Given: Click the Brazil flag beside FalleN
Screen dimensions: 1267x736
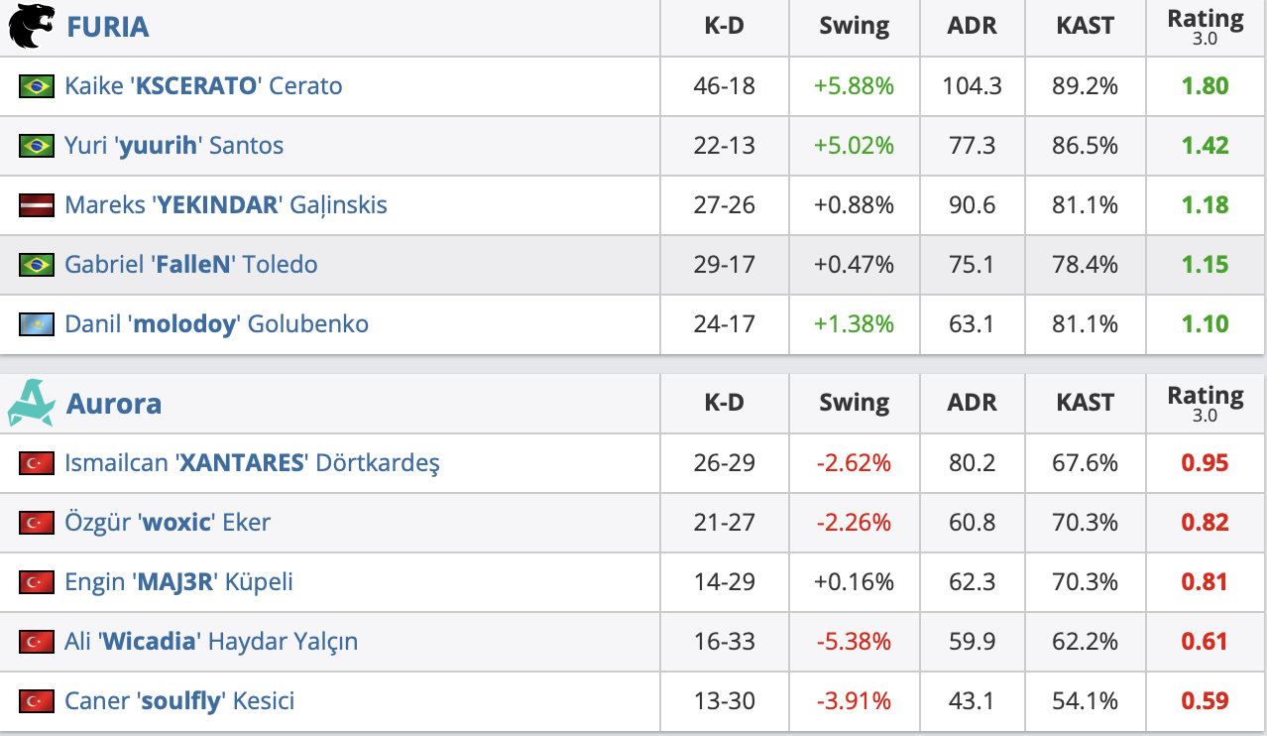Looking at the screenshot, I should point(37,265).
